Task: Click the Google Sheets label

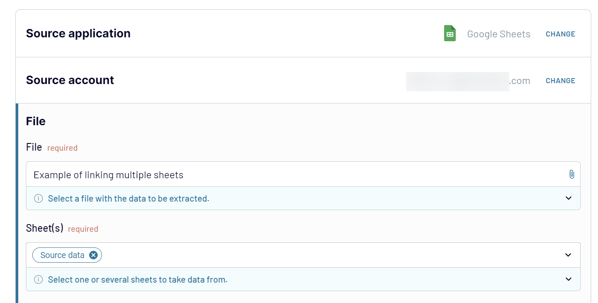Action: click(x=499, y=34)
